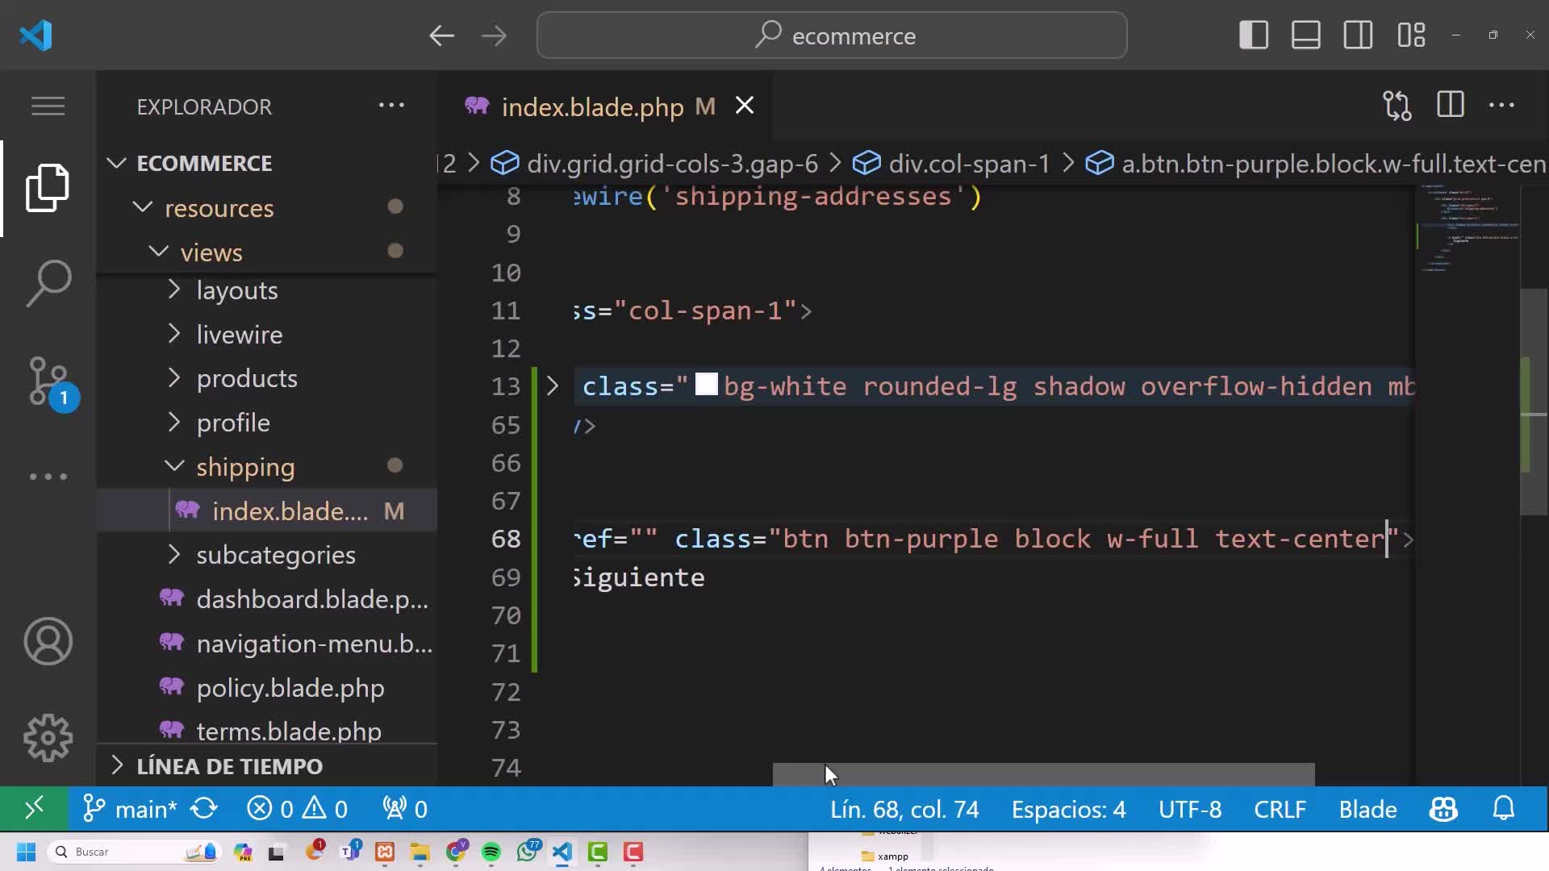
Task: Open the notifications bell in status bar
Action: pos(1503,809)
